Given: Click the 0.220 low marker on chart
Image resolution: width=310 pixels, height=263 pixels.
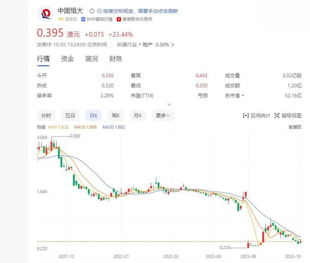Looking at the screenshot, I should tap(225, 248).
